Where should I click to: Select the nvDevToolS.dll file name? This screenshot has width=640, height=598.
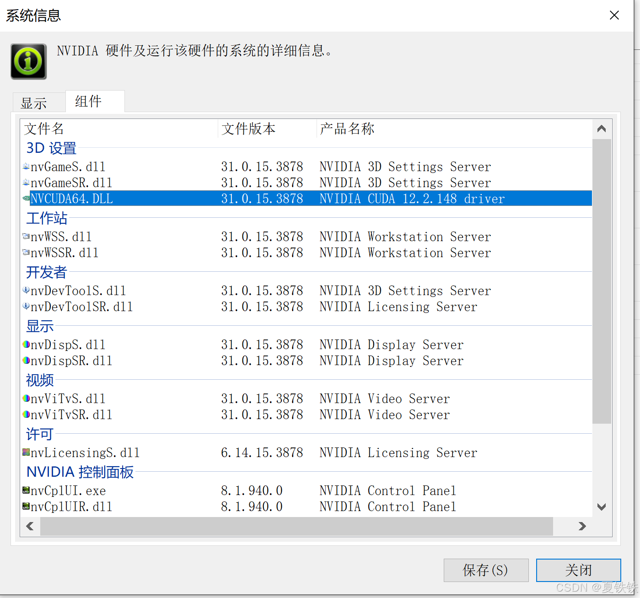[x=78, y=291]
